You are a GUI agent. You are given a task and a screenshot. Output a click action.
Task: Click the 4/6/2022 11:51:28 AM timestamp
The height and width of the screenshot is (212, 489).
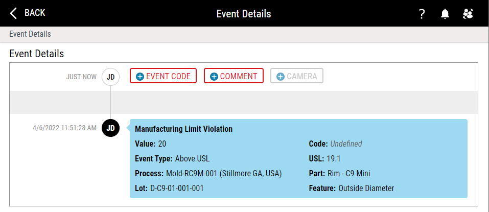[x=64, y=128]
